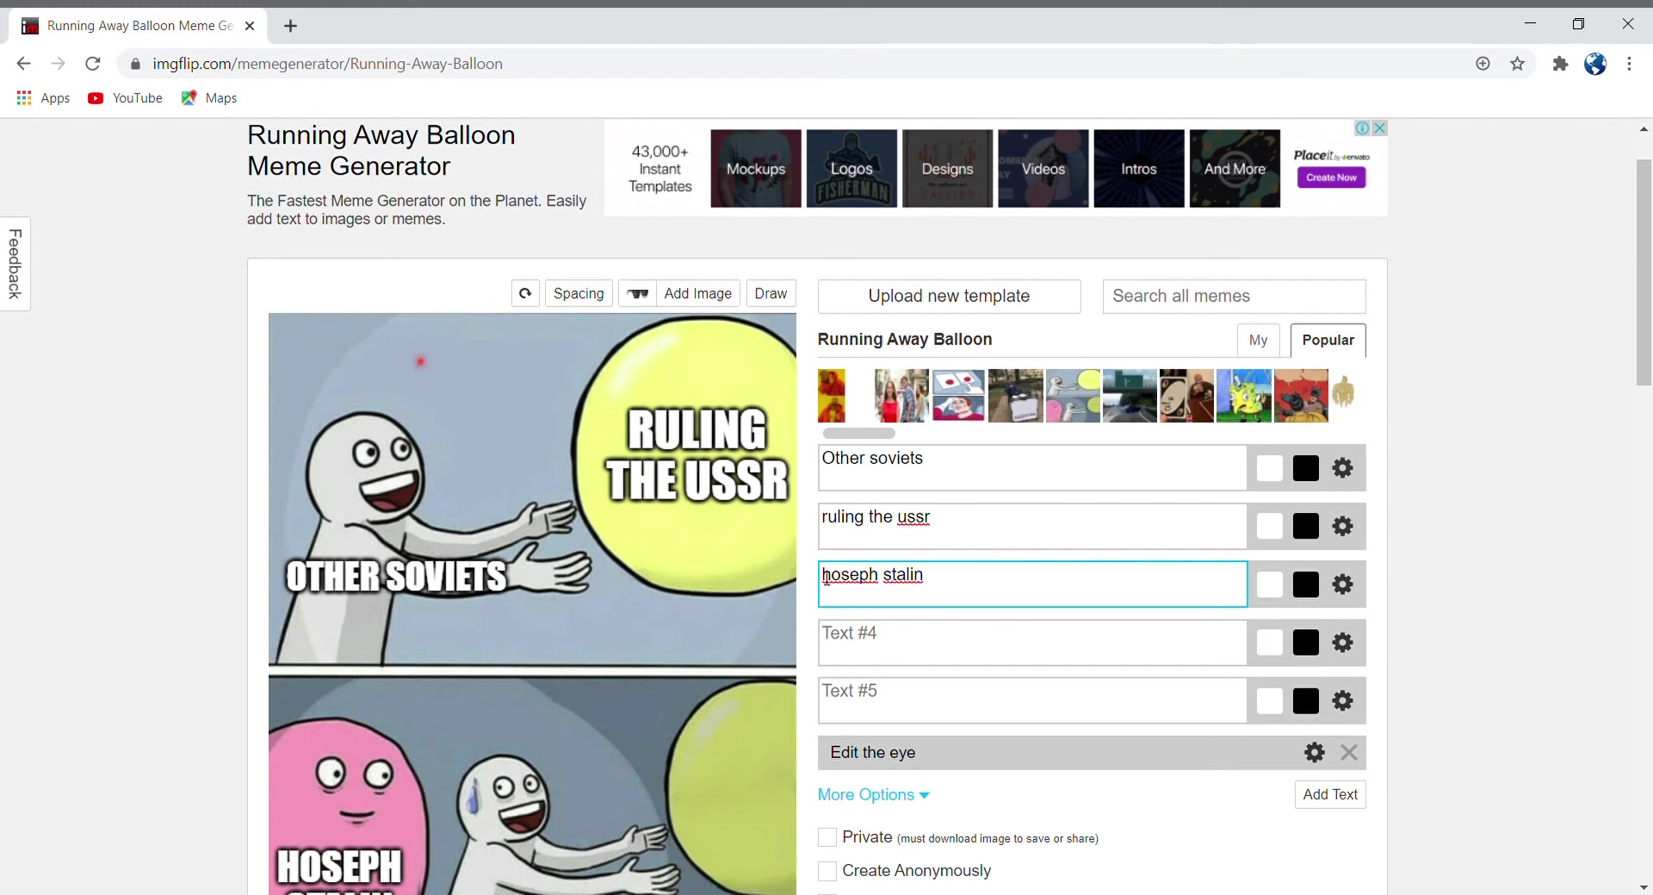Go forward in browser history
The height and width of the screenshot is (895, 1653).
[x=58, y=64]
